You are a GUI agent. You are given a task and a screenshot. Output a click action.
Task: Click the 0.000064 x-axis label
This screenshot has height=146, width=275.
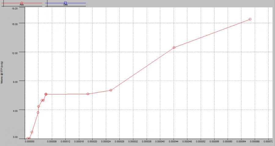pos(241,141)
